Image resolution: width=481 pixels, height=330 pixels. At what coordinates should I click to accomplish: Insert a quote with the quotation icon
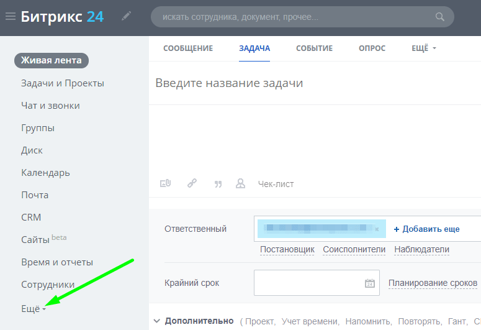coord(218,184)
